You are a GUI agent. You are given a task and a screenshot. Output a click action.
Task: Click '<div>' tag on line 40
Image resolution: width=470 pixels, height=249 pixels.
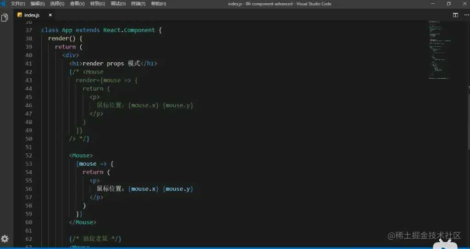pyautogui.click(x=71, y=55)
